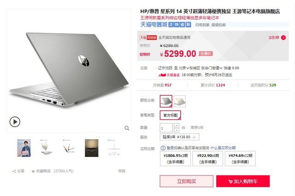This screenshot has height=196, width=295.
Task: Select the grey laptop color option
Action: 166,101
